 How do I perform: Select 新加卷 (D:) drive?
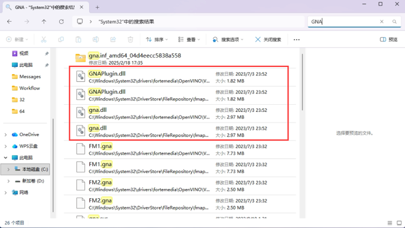(x=33, y=181)
